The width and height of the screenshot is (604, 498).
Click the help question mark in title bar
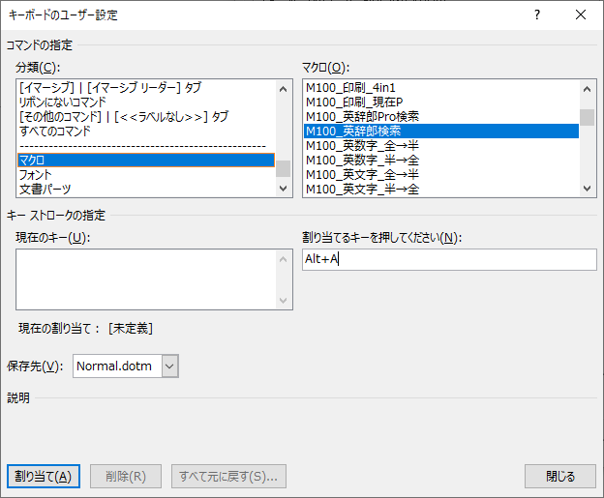(537, 15)
